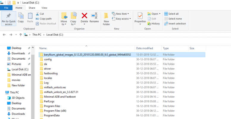Click the red Delete icon
The height and width of the screenshot is (119, 231).
[x=85, y=16]
